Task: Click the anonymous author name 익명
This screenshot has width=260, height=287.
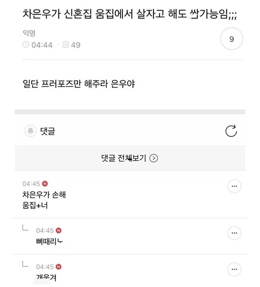Action: tap(29, 33)
